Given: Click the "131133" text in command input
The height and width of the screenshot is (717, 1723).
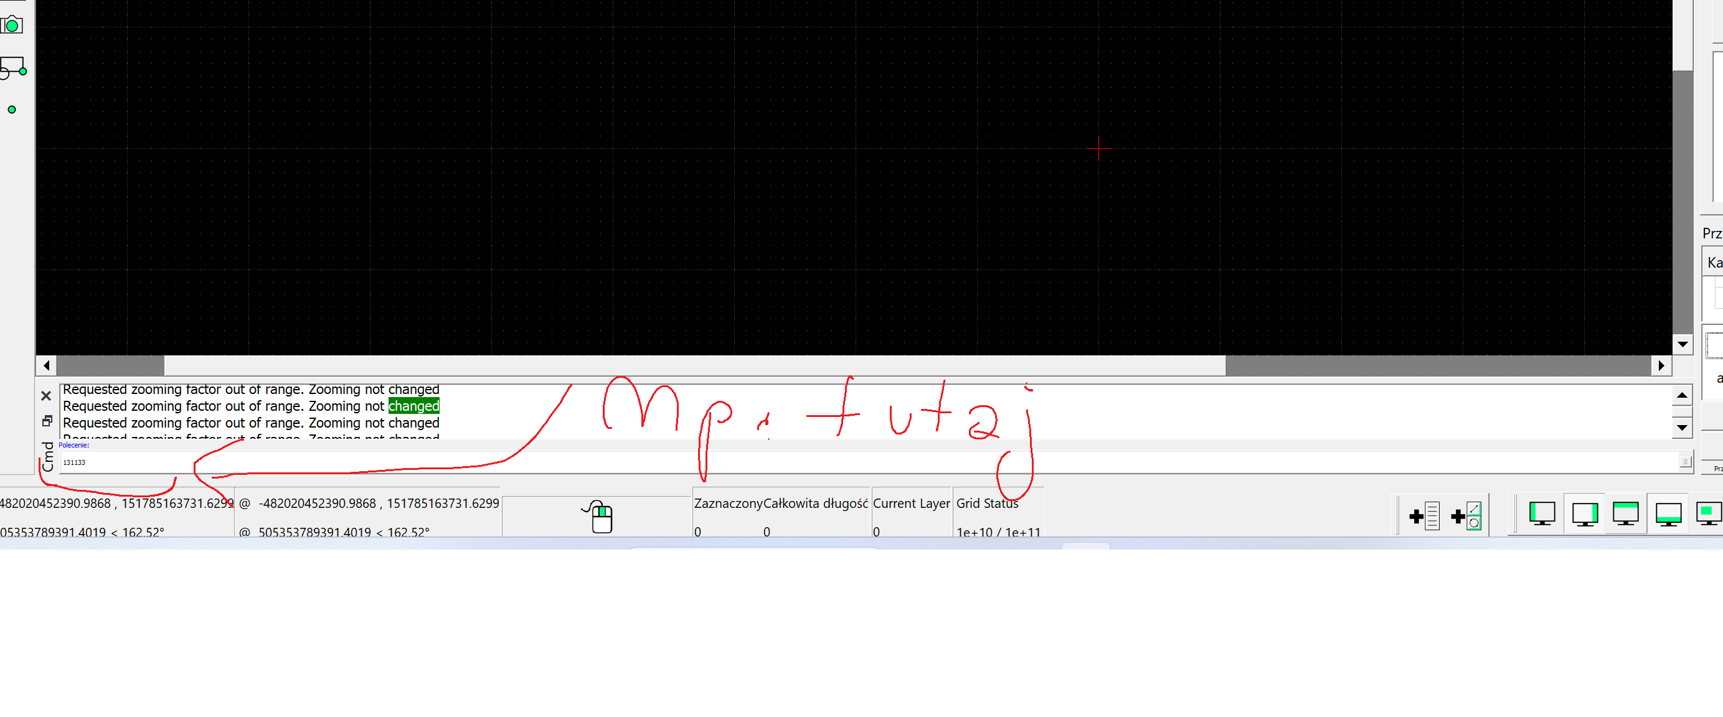Looking at the screenshot, I should pos(74,462).
